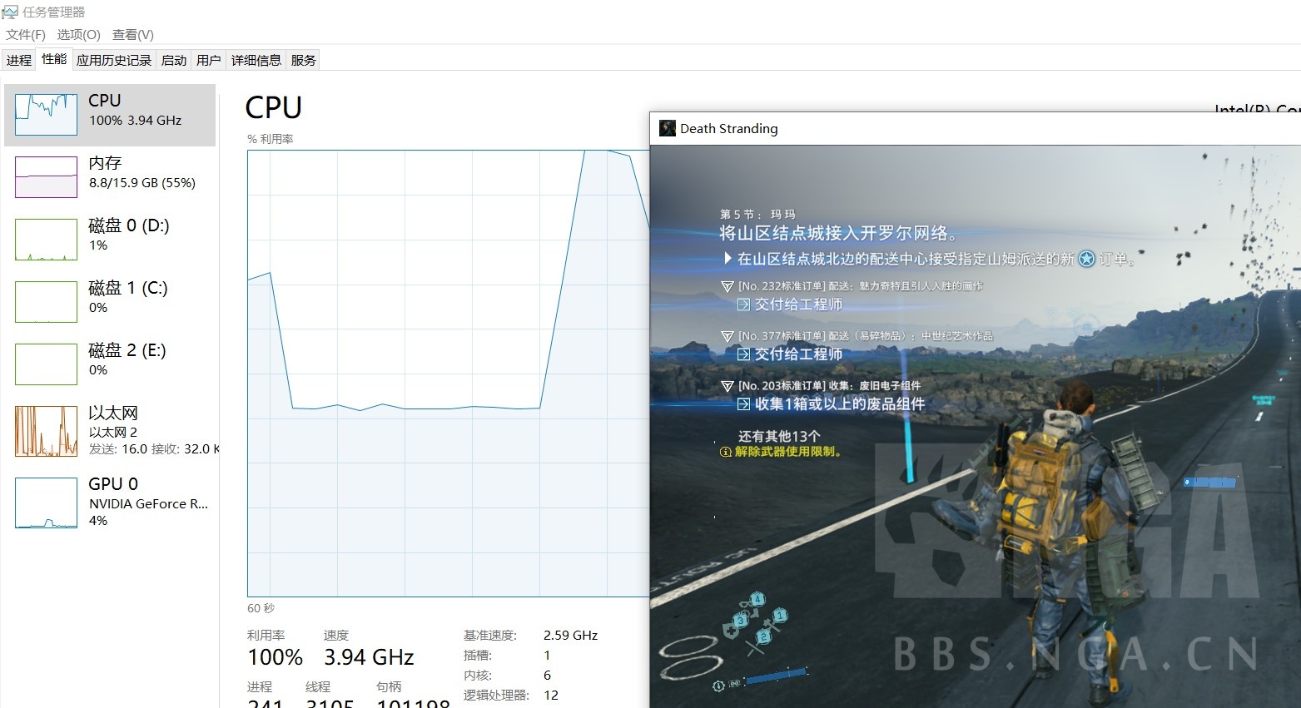This screenshot has height=708, width=1301.
Task: Select the 性能 tab
Action: point(54,59)
